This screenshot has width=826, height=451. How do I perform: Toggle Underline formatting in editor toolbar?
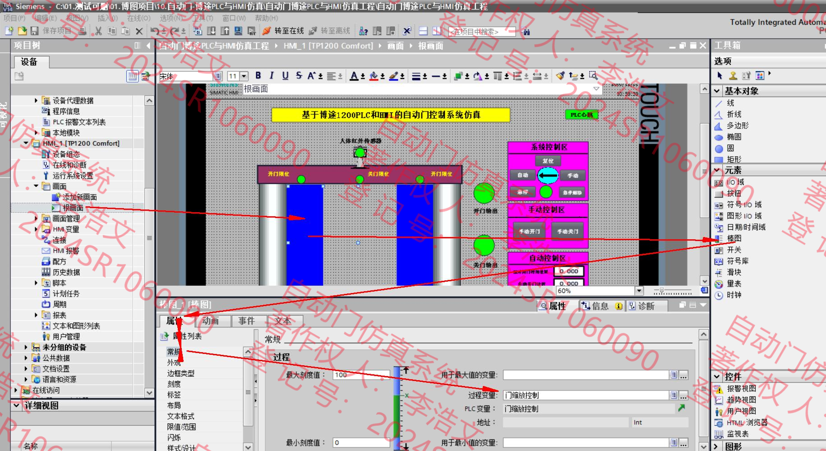point(285,75)
